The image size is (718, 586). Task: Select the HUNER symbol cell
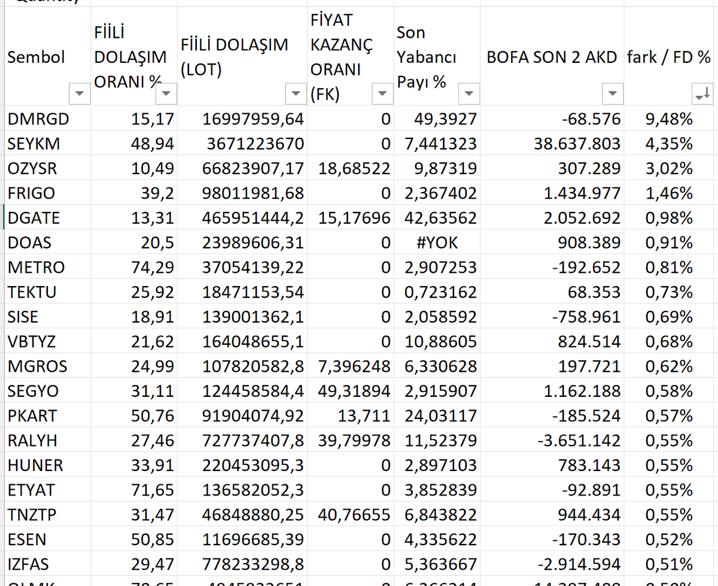tap(47, 465)
